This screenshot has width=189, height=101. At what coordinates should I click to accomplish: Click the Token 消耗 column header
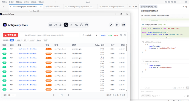coord(100,45)
